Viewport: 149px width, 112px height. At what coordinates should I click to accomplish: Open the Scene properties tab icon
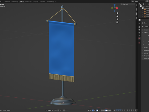[139, 35]
